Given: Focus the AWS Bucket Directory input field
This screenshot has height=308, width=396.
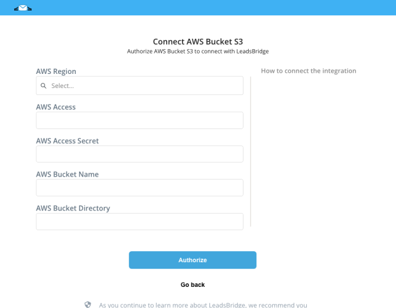Looking at the screenshot, I should pyautogui.click(x=140, y=222).
